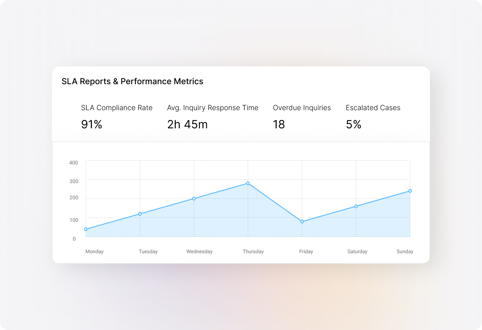Select the Avg. Inquiry Response Time metric
Screen dimensions: 482x330
(212, 108)
